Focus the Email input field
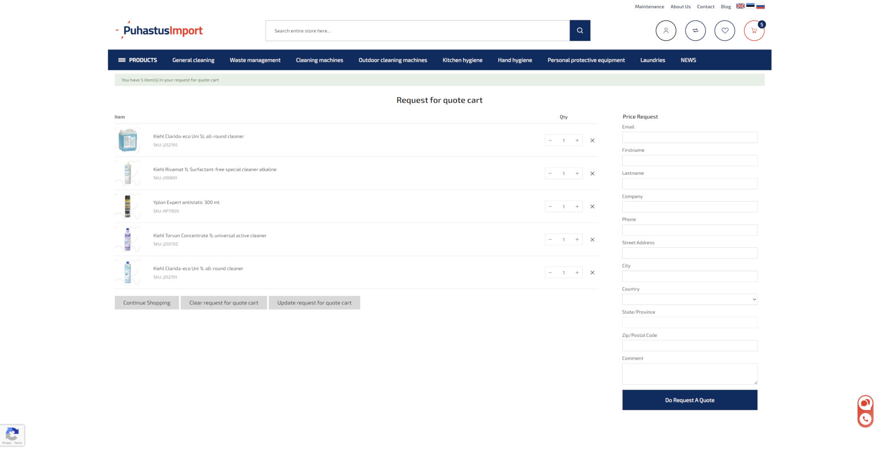 [x=689, y=137]
